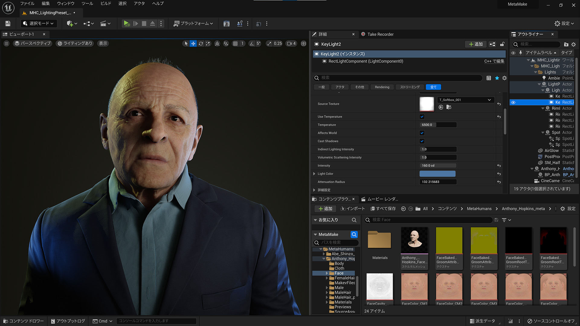Open the T_Softbox_001 texture dropdown
The height and width of the screenshot is (326, 580).
[x=466, y=100]
